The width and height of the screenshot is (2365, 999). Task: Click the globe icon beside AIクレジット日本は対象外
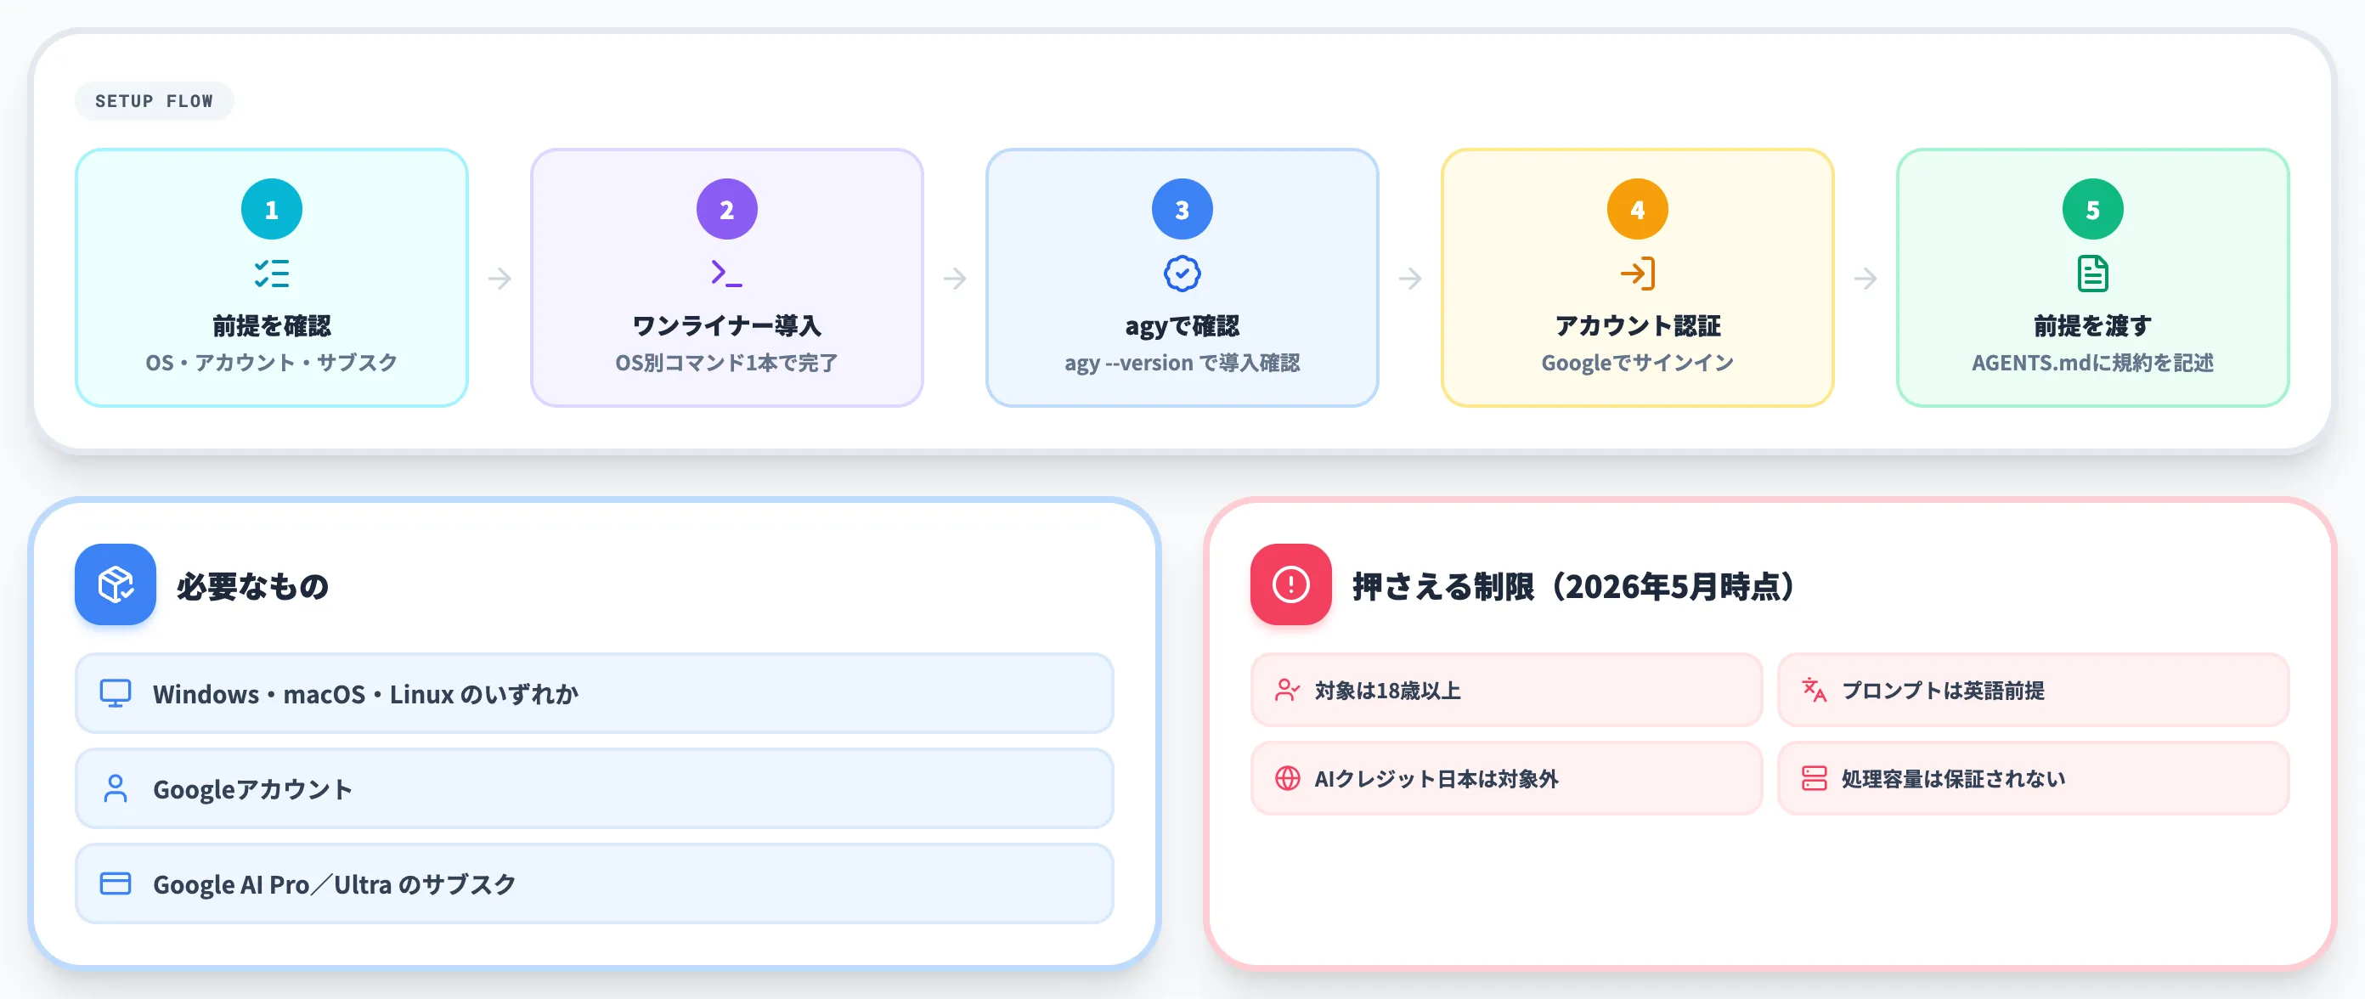[1287, 778]
